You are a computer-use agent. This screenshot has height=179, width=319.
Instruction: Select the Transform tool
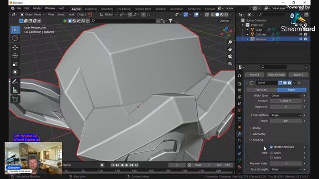click(x=15, y=72)
